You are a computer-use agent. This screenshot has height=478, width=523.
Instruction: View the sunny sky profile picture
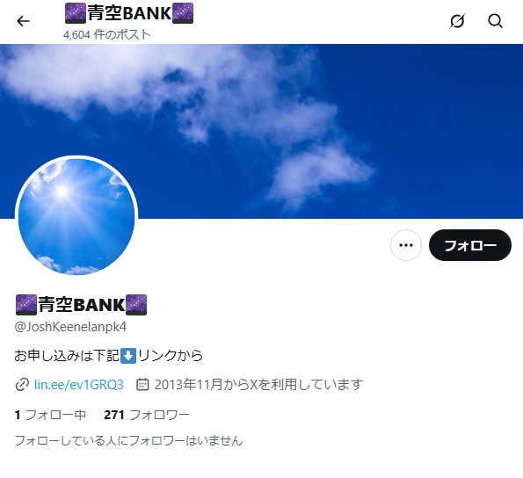coord(76,217)
